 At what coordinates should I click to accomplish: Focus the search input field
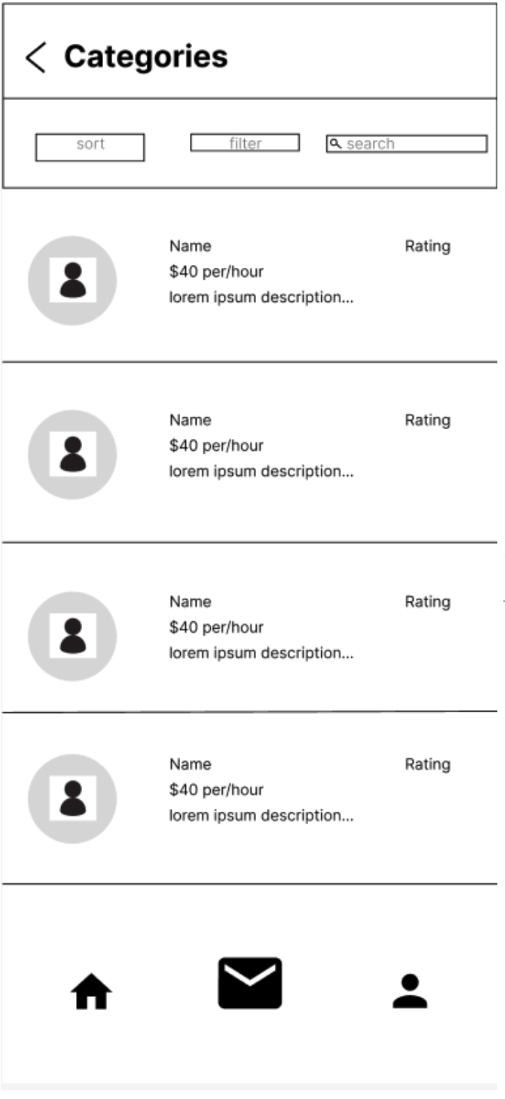(x=414, y=144)
